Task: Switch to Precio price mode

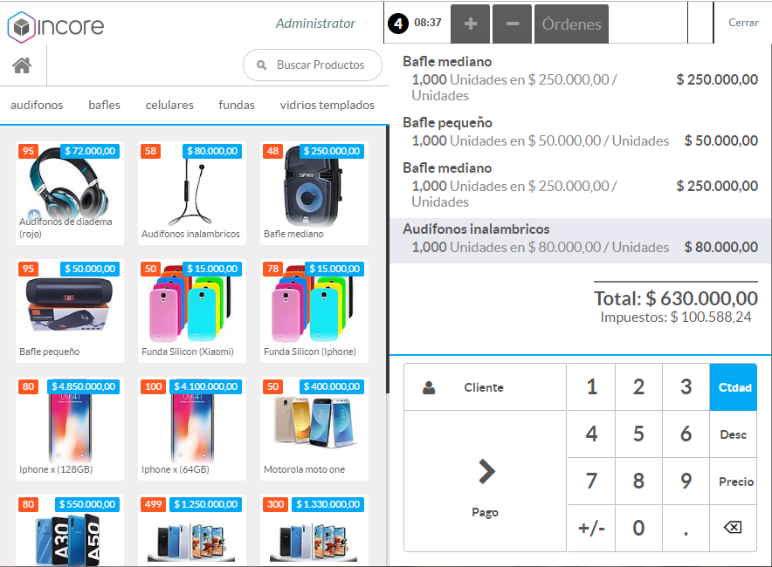Action: (x=734, y=482)
